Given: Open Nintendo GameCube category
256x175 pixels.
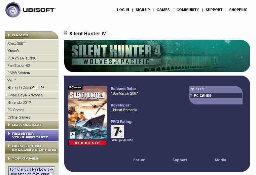Looking at the screenshot, I should (32, 88).
